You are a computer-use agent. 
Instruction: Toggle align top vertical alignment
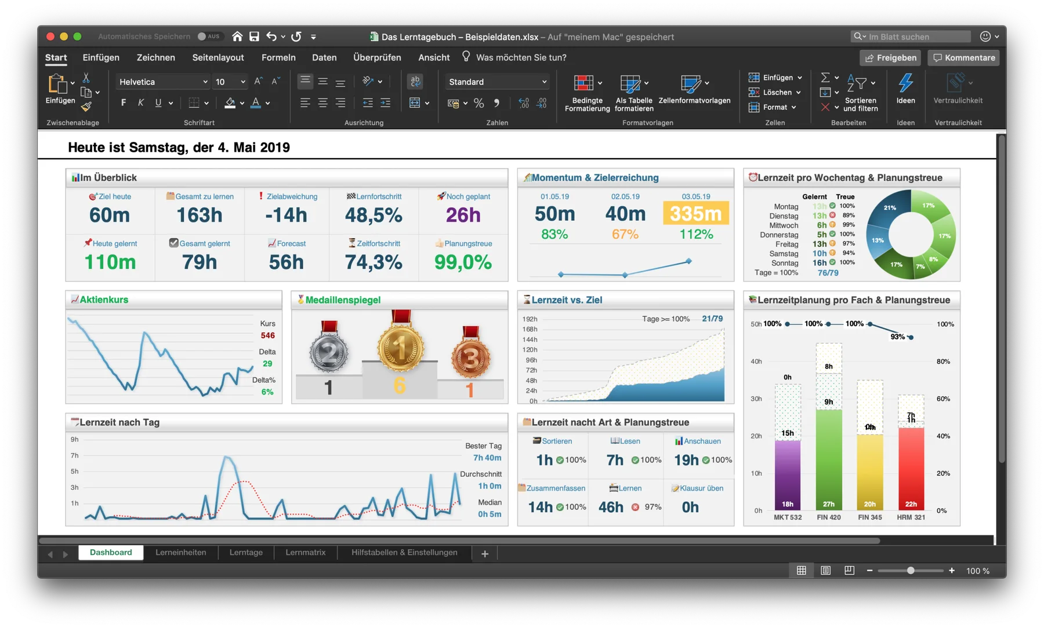[305, 82]
